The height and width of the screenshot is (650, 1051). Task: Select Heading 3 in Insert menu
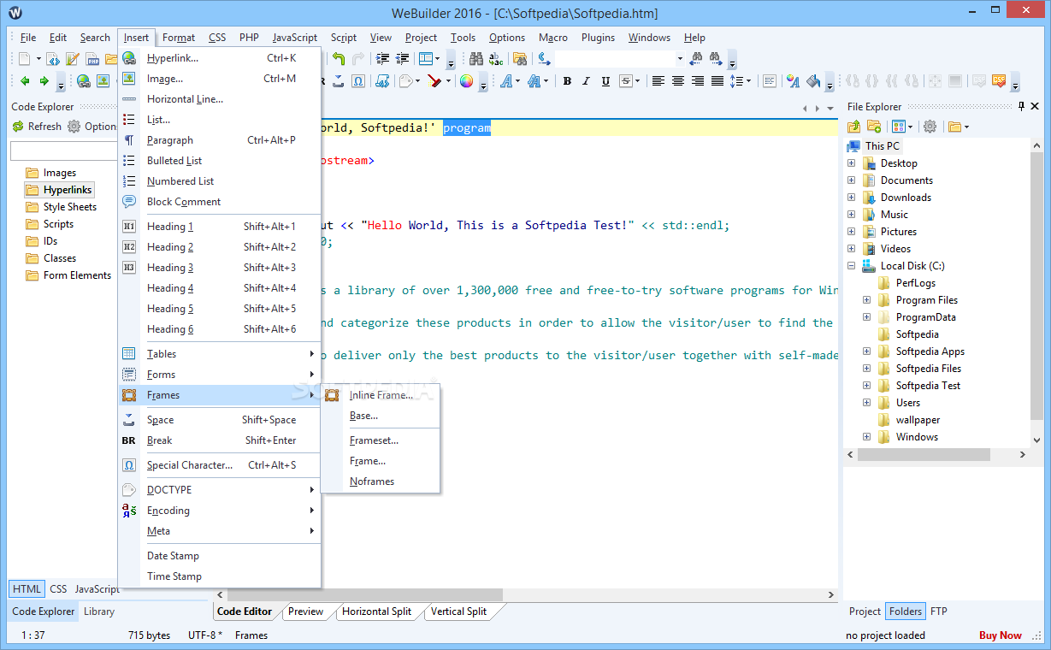(220, 268)
